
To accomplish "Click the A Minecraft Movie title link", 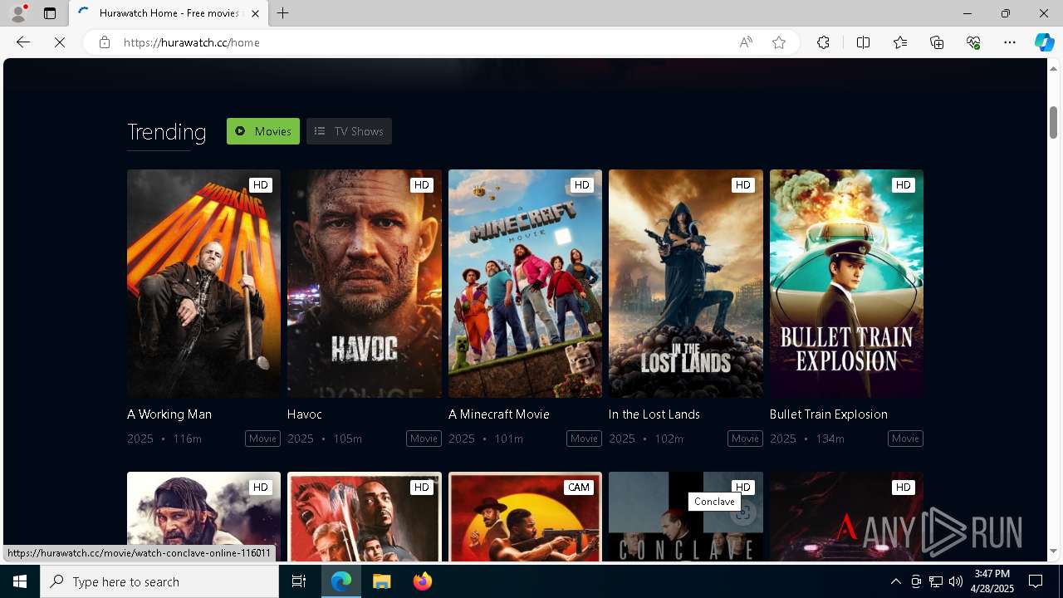I will coord(499,414).
